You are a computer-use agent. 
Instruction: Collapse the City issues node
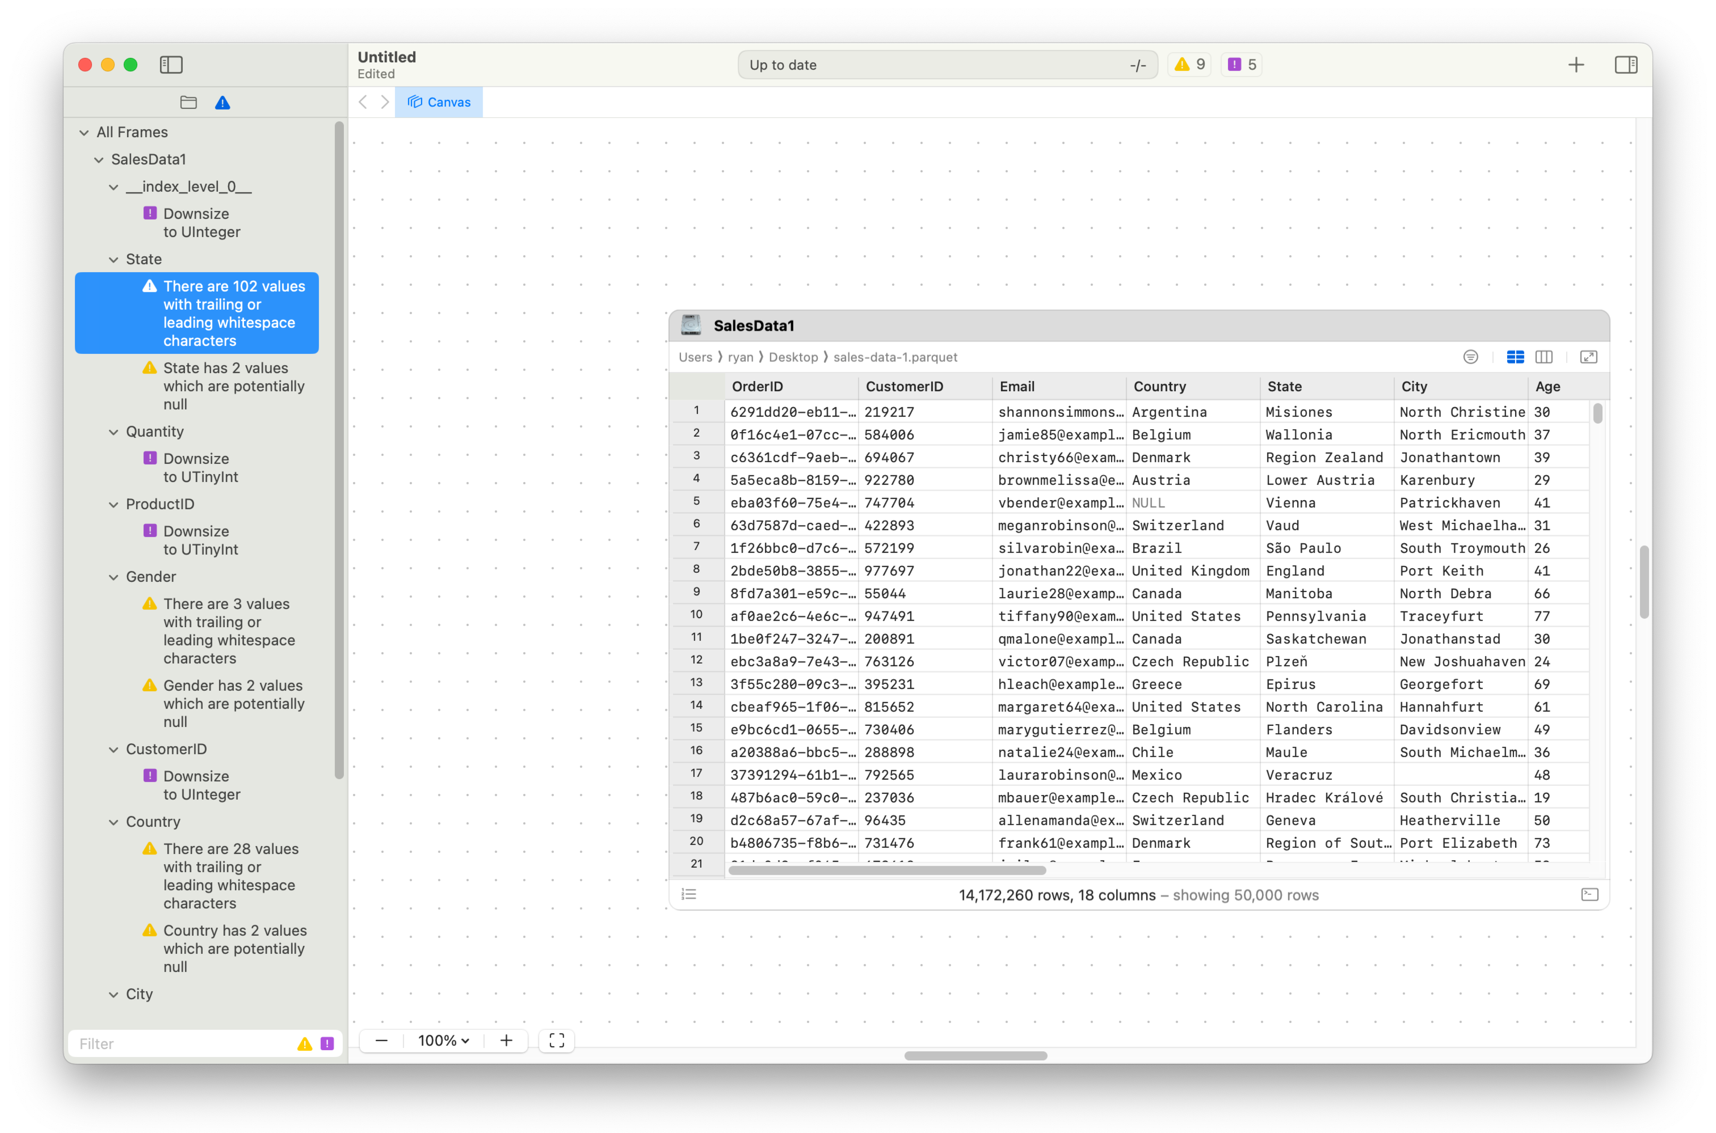click(x=113, y=994)
